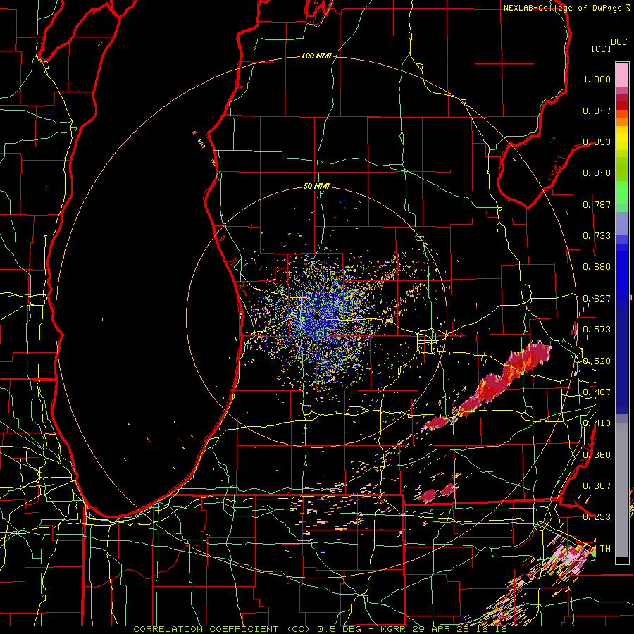This screenshot has height=634, width=634.
Task: Click the 100 NMI range ring label
Action: (x=316, y=56)
